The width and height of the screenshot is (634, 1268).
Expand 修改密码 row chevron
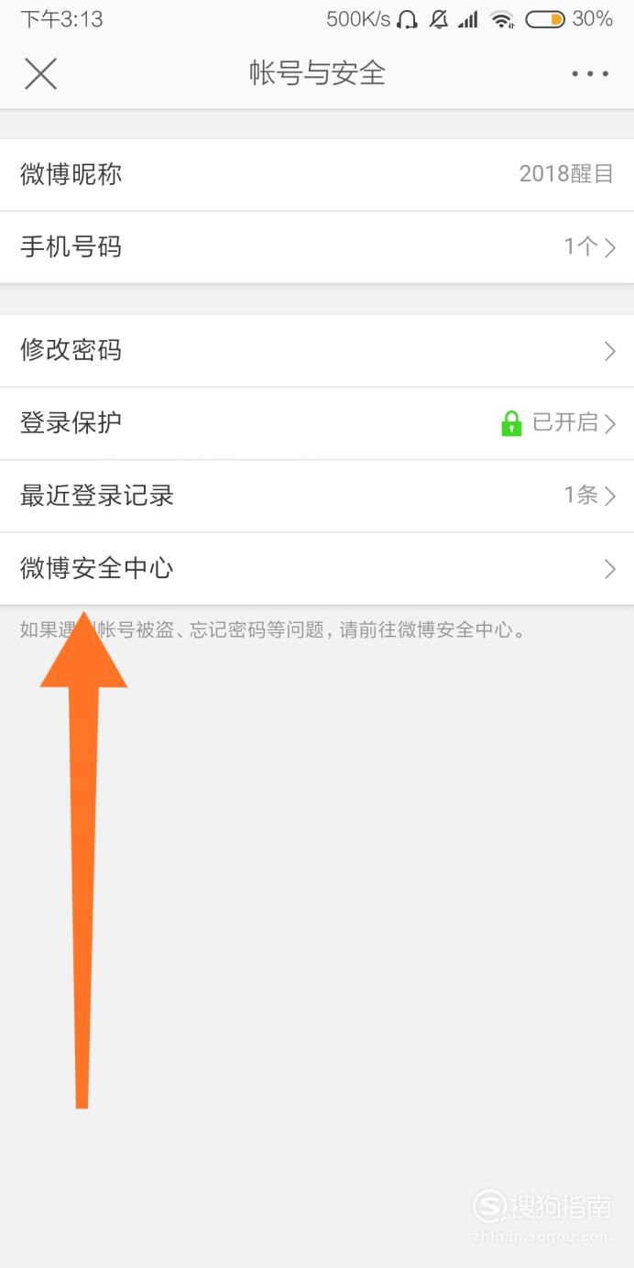[610, 351]
